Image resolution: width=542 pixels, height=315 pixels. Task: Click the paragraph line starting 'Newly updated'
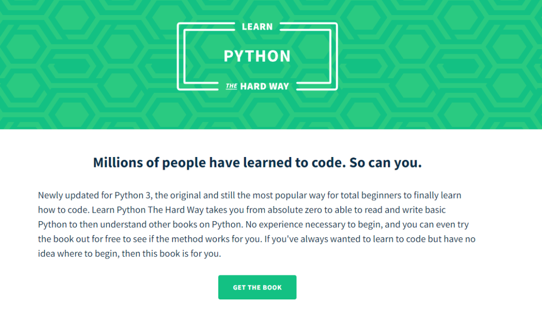pyautogui.click(x=249, y=195)
